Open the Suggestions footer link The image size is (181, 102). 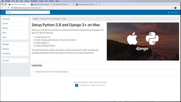[x=85, y=82]
